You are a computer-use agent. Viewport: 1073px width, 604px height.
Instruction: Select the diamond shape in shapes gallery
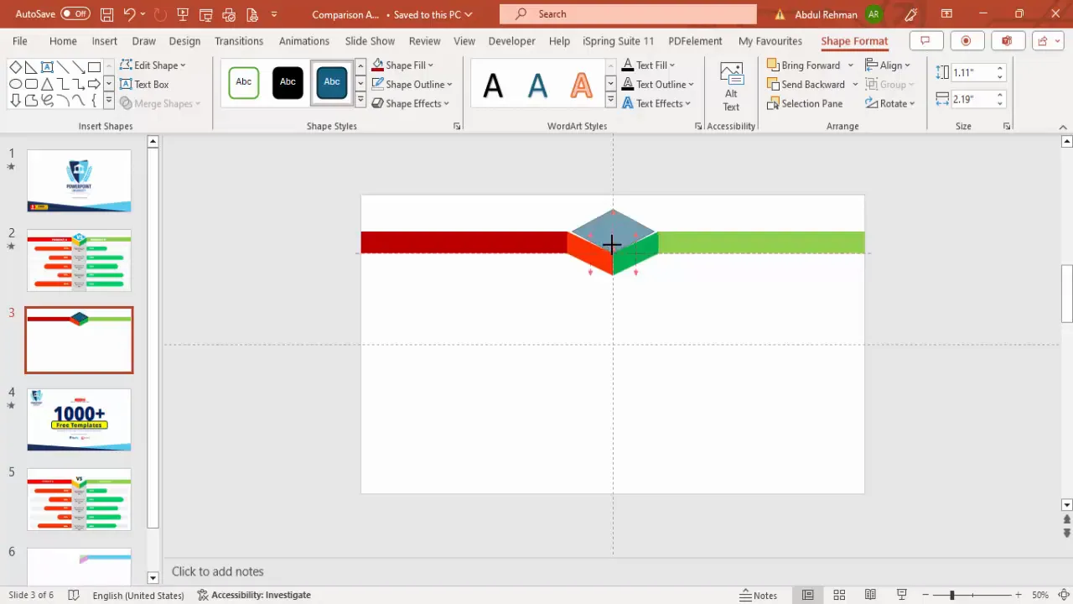(x=15, y=68)
